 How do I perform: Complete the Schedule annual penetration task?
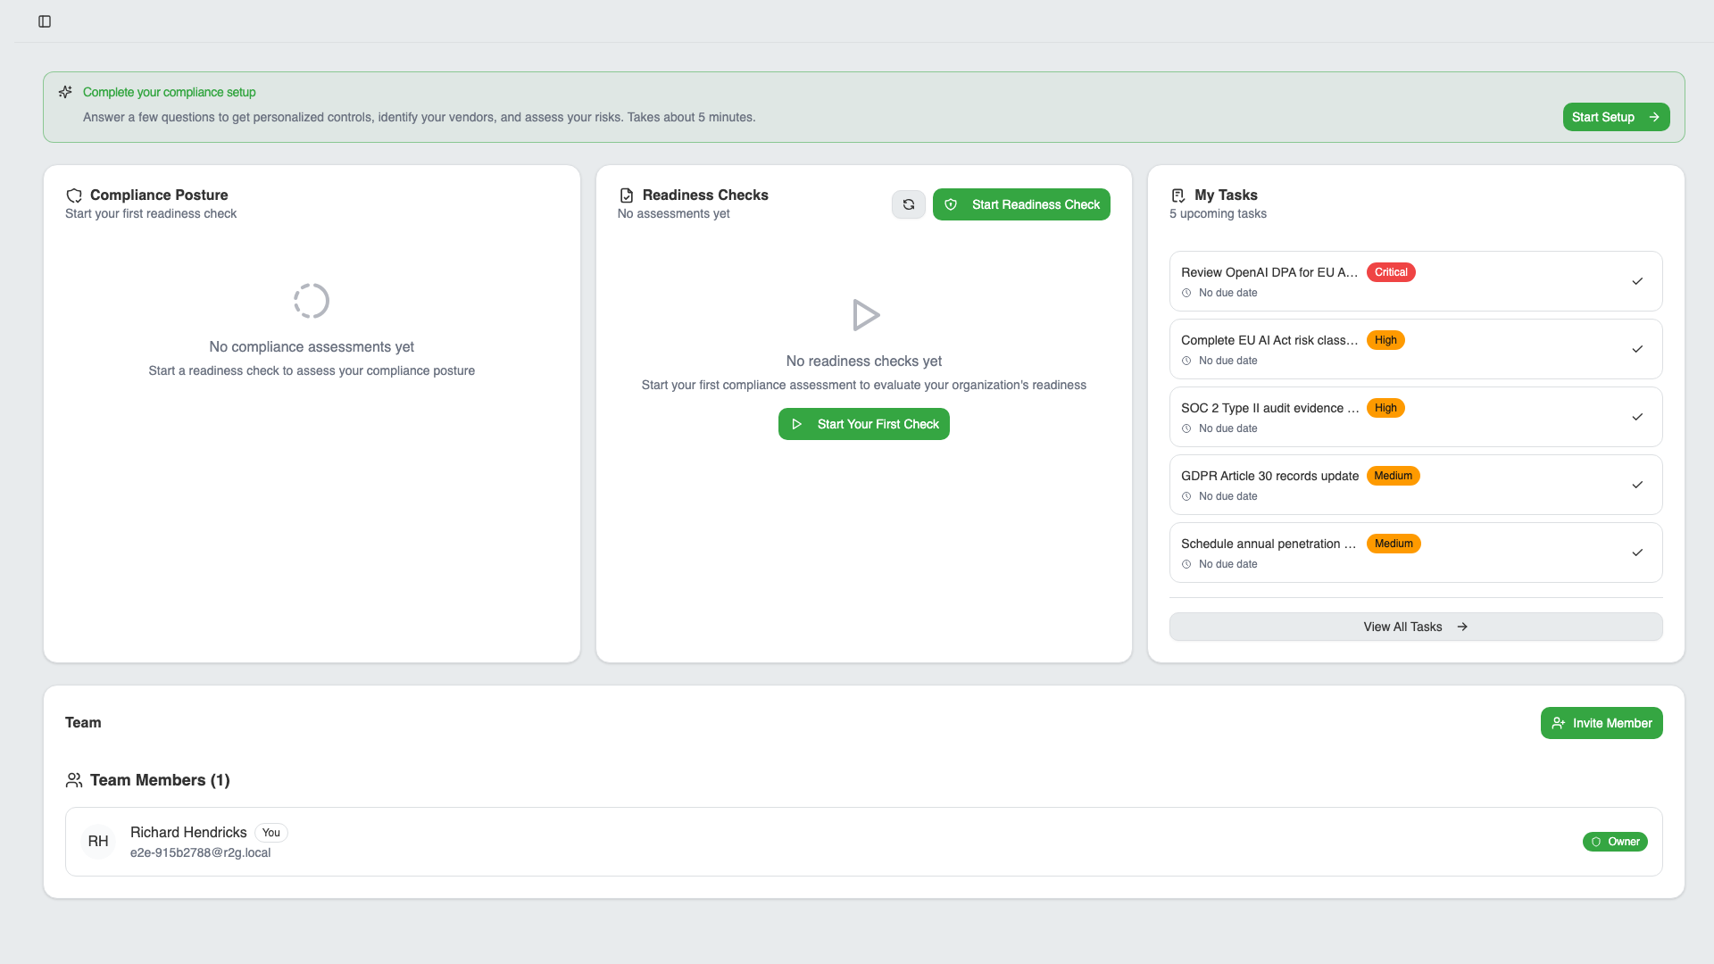(x=1637, y=552)
